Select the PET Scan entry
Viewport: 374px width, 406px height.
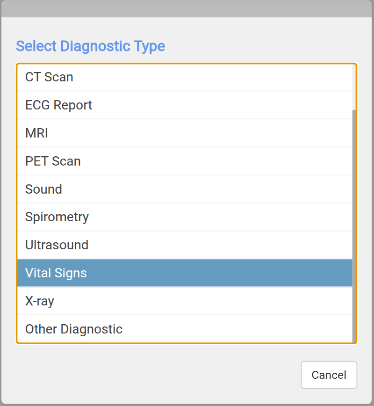coord(53,161)
